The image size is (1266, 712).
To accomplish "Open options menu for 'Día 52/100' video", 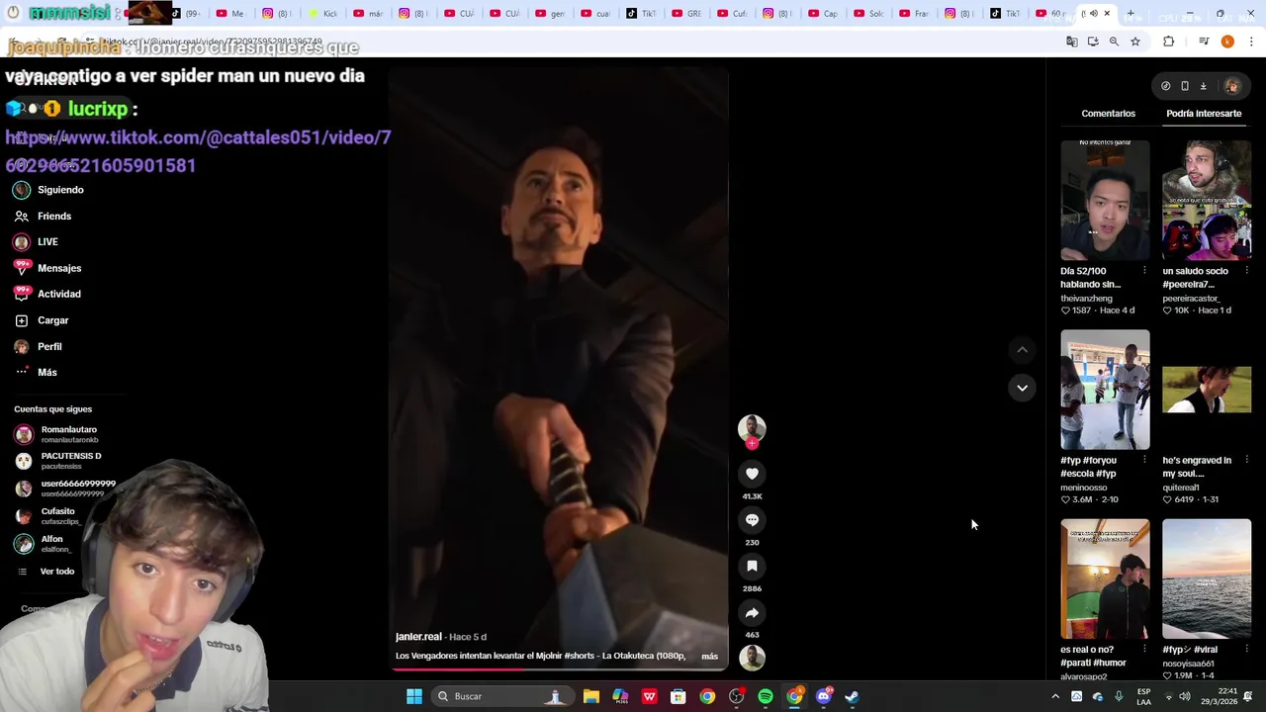I will 1144,271.
